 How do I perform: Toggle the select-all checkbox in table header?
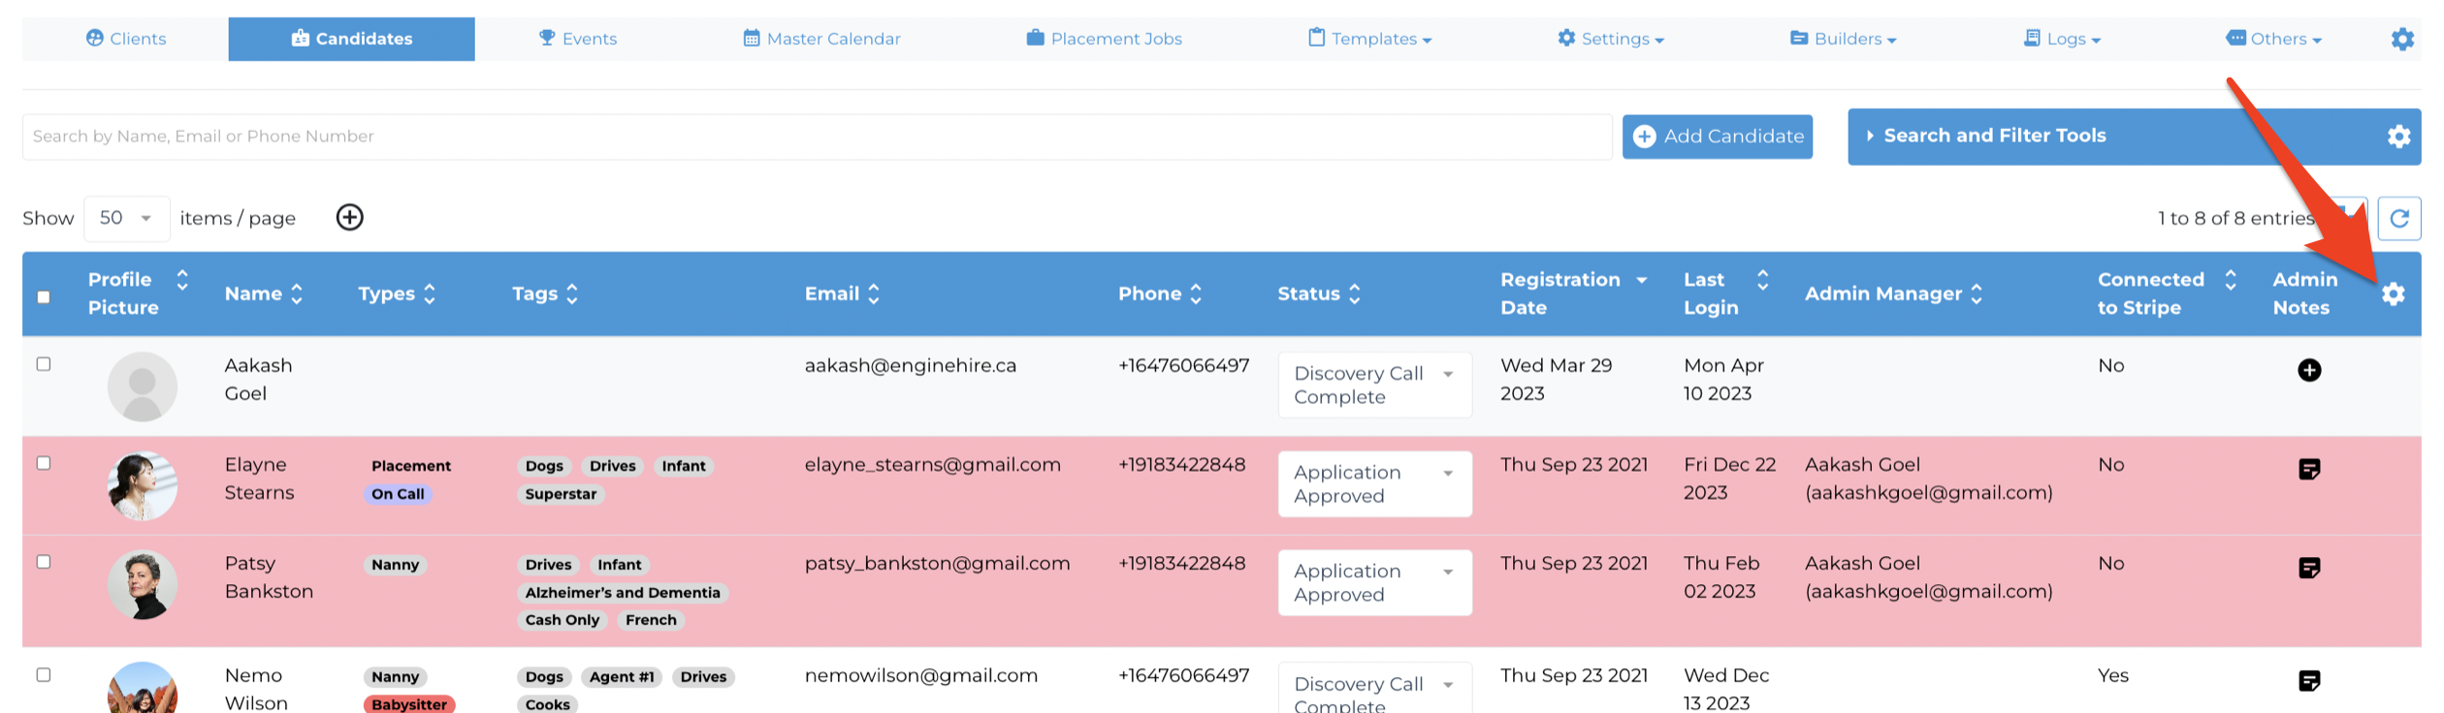[x=44, y=296]
